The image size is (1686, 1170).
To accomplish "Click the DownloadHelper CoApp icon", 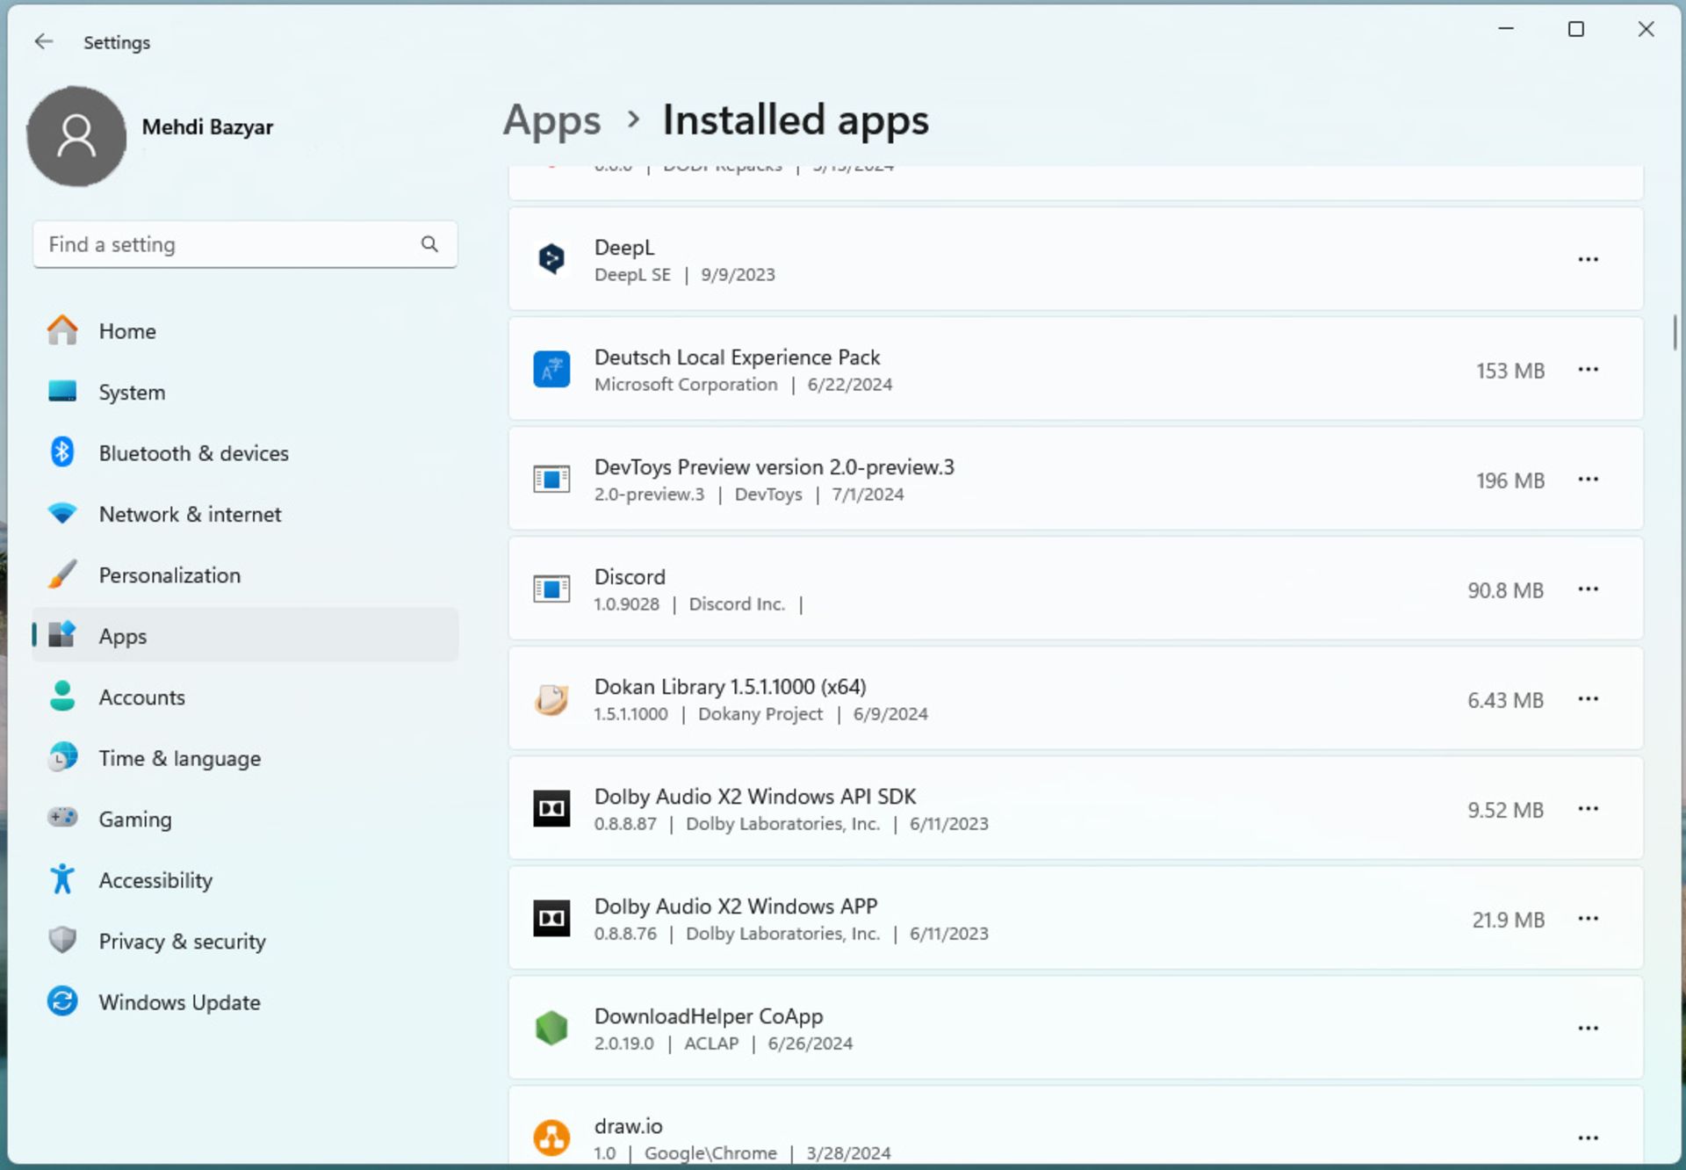I will 551,1028.
